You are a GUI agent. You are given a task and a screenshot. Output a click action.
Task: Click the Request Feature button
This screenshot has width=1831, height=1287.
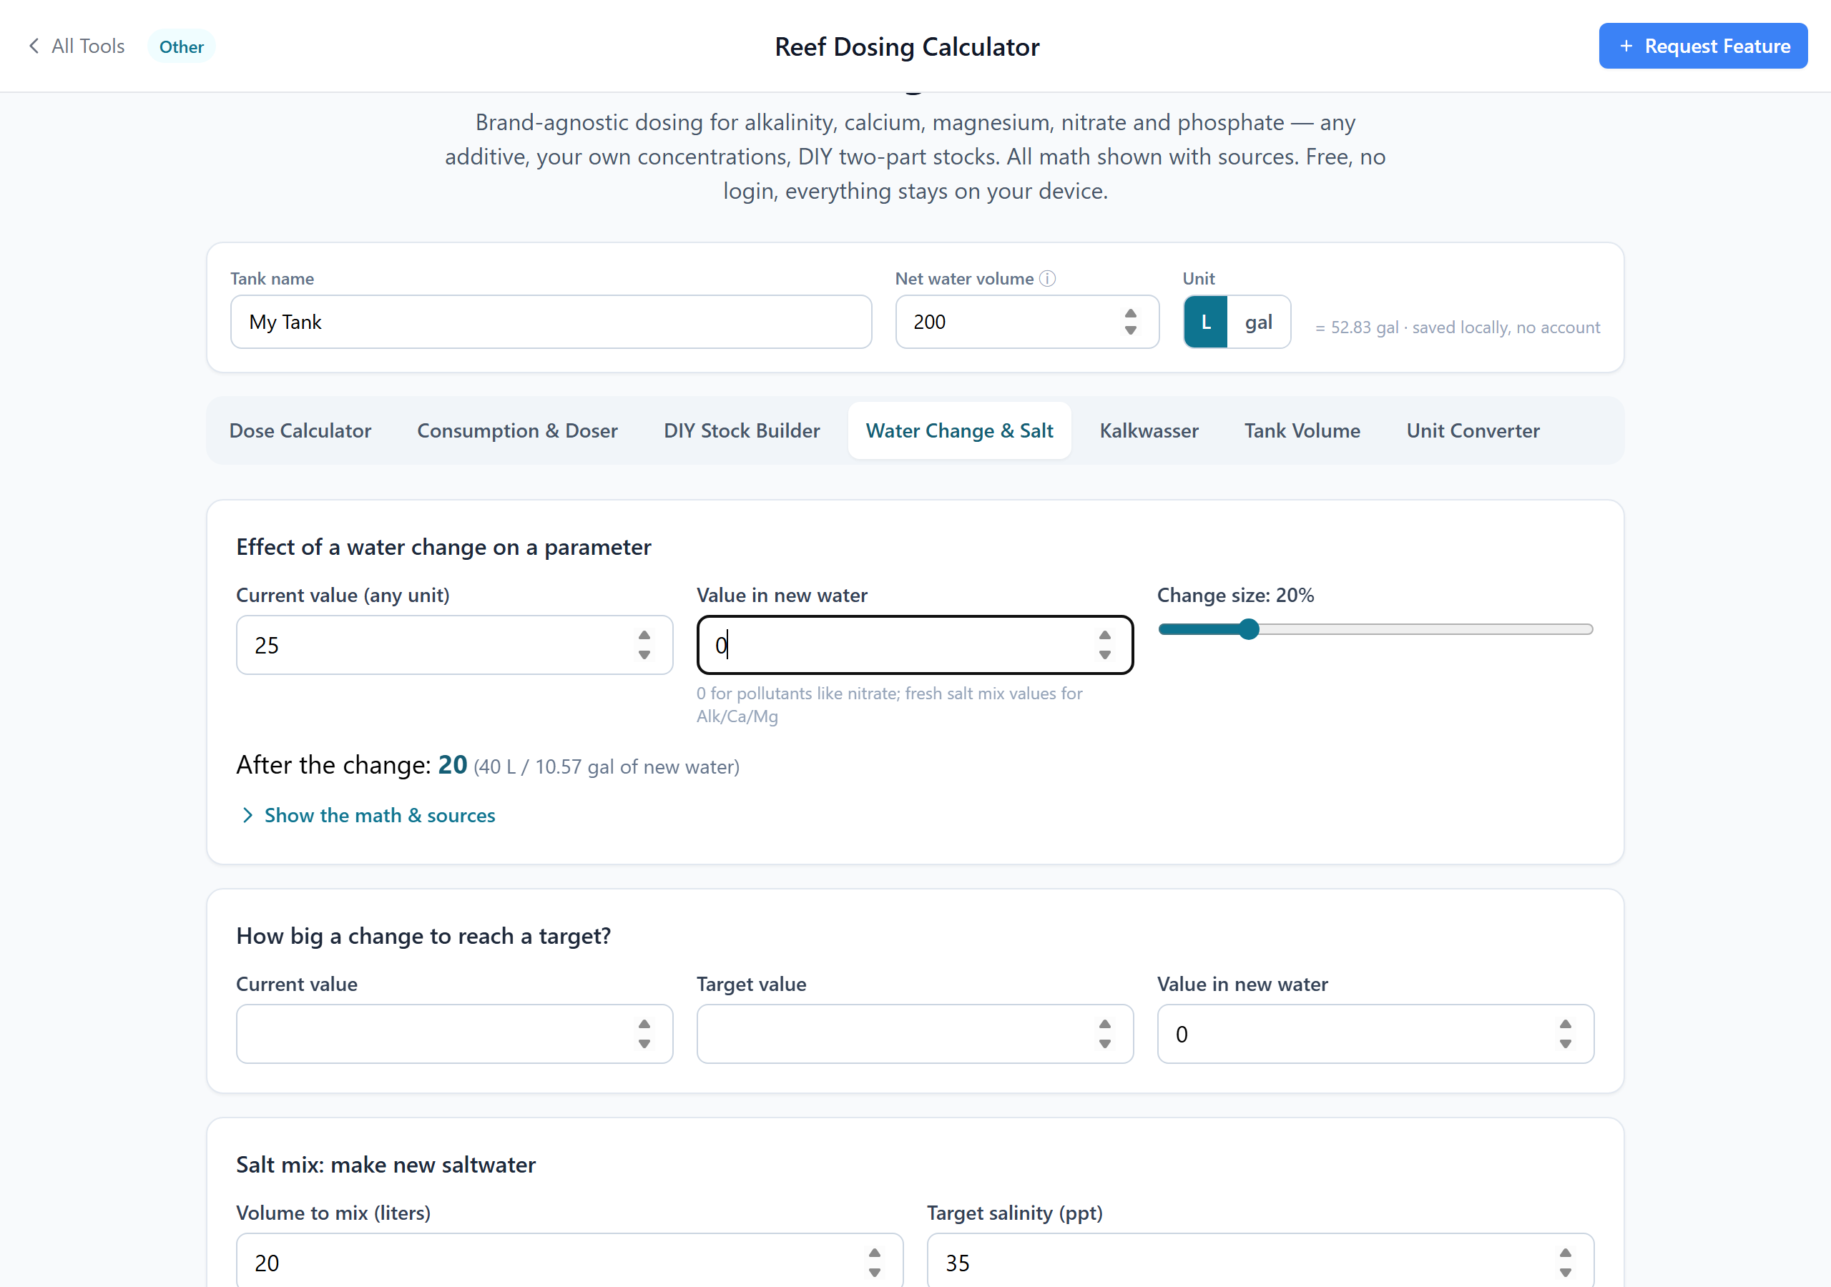(1702, 46)
